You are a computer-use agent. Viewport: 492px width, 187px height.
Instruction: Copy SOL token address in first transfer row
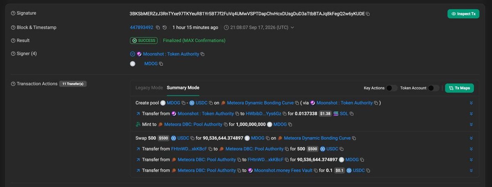(x=351, y=114)
